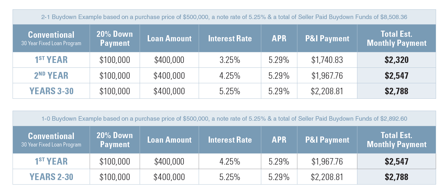Click the Loan Amount header in 1-0 Buydown table
Image resolution: width=448 pixels, height=192 pixels.
coord(169,140)
